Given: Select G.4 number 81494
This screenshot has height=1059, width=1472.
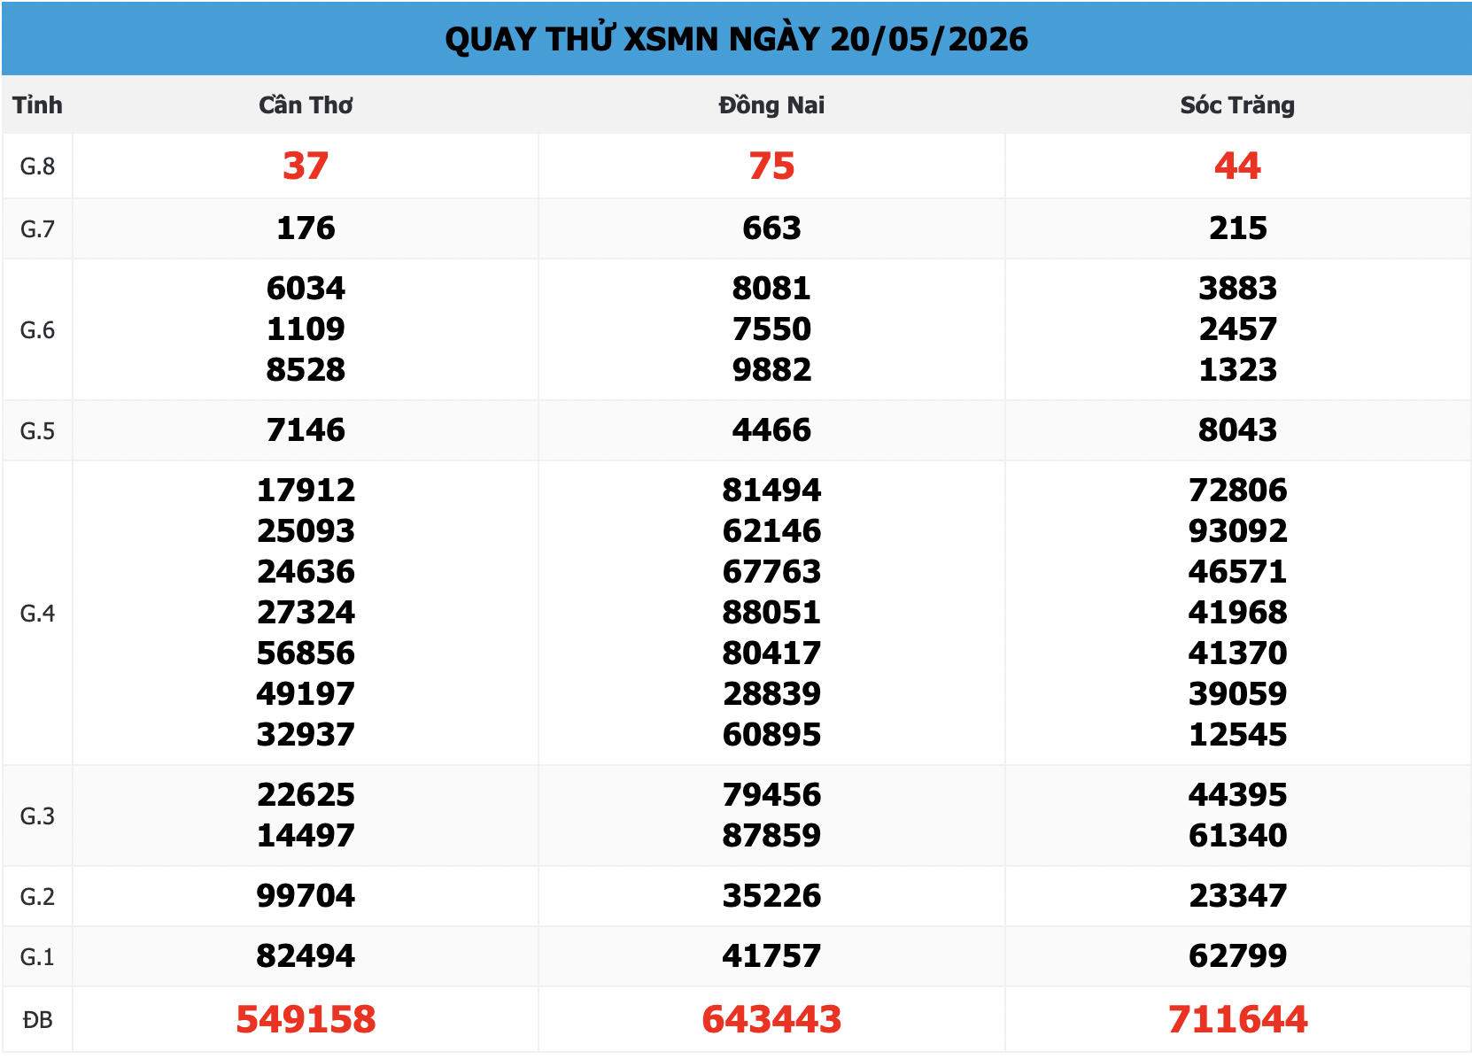Looking at the screenshot, I should point(771,491).
